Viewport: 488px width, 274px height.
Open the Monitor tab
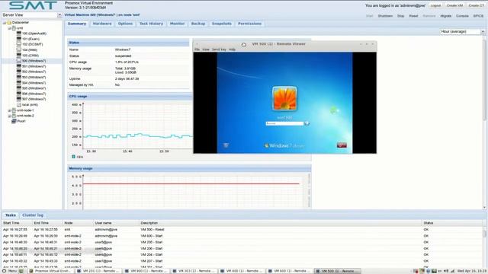[x=177, y=24]
